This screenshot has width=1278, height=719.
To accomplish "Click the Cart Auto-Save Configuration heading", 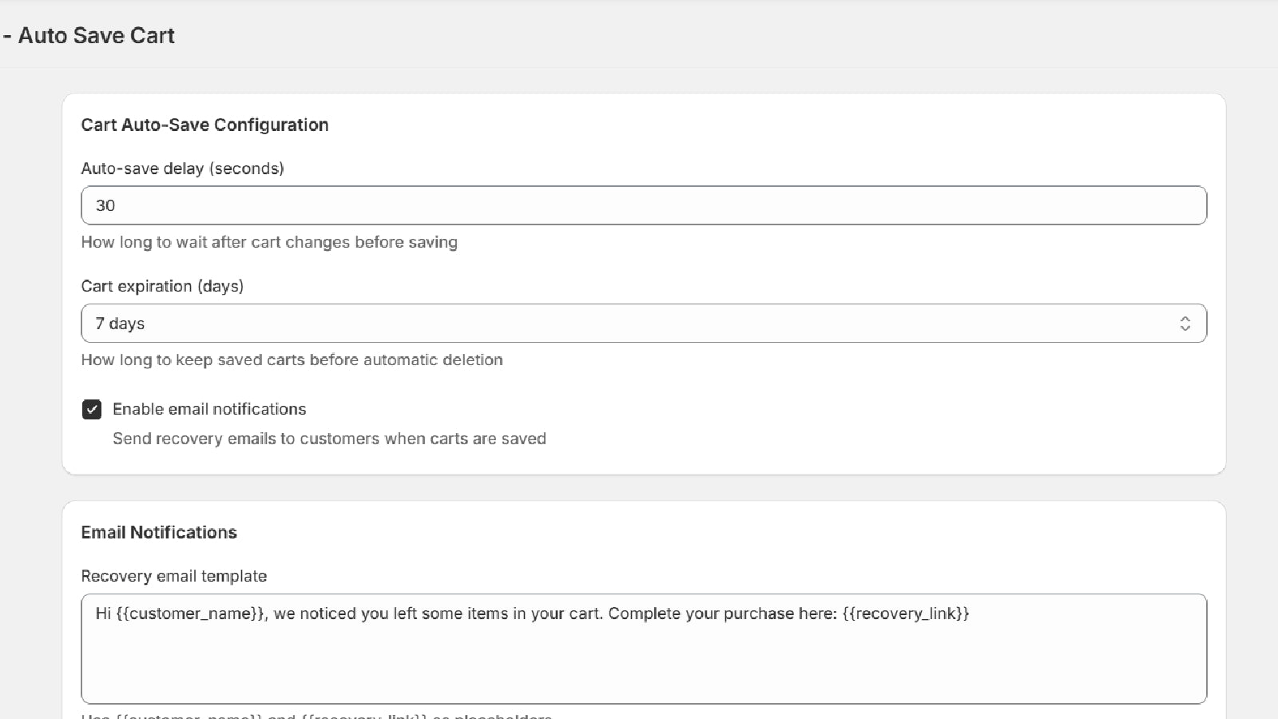I will tap(204, 125).
